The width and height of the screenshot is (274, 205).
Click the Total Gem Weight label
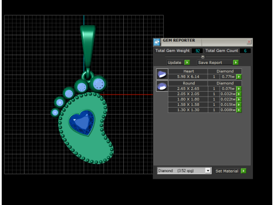coord(172,51)
